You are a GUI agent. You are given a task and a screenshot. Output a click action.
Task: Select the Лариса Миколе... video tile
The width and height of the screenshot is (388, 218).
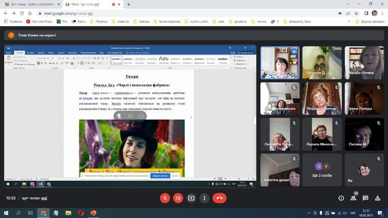point(322,134)
